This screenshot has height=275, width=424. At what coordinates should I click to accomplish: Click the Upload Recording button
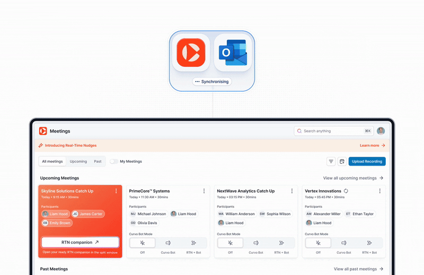367,162
